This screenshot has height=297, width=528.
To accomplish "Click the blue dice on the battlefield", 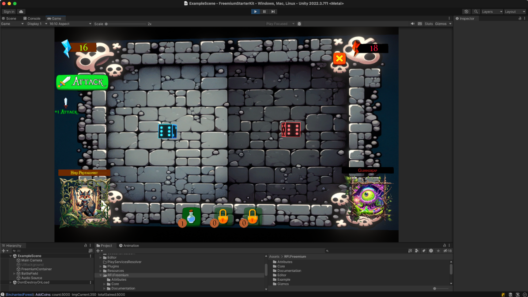I will click(167, 131).
